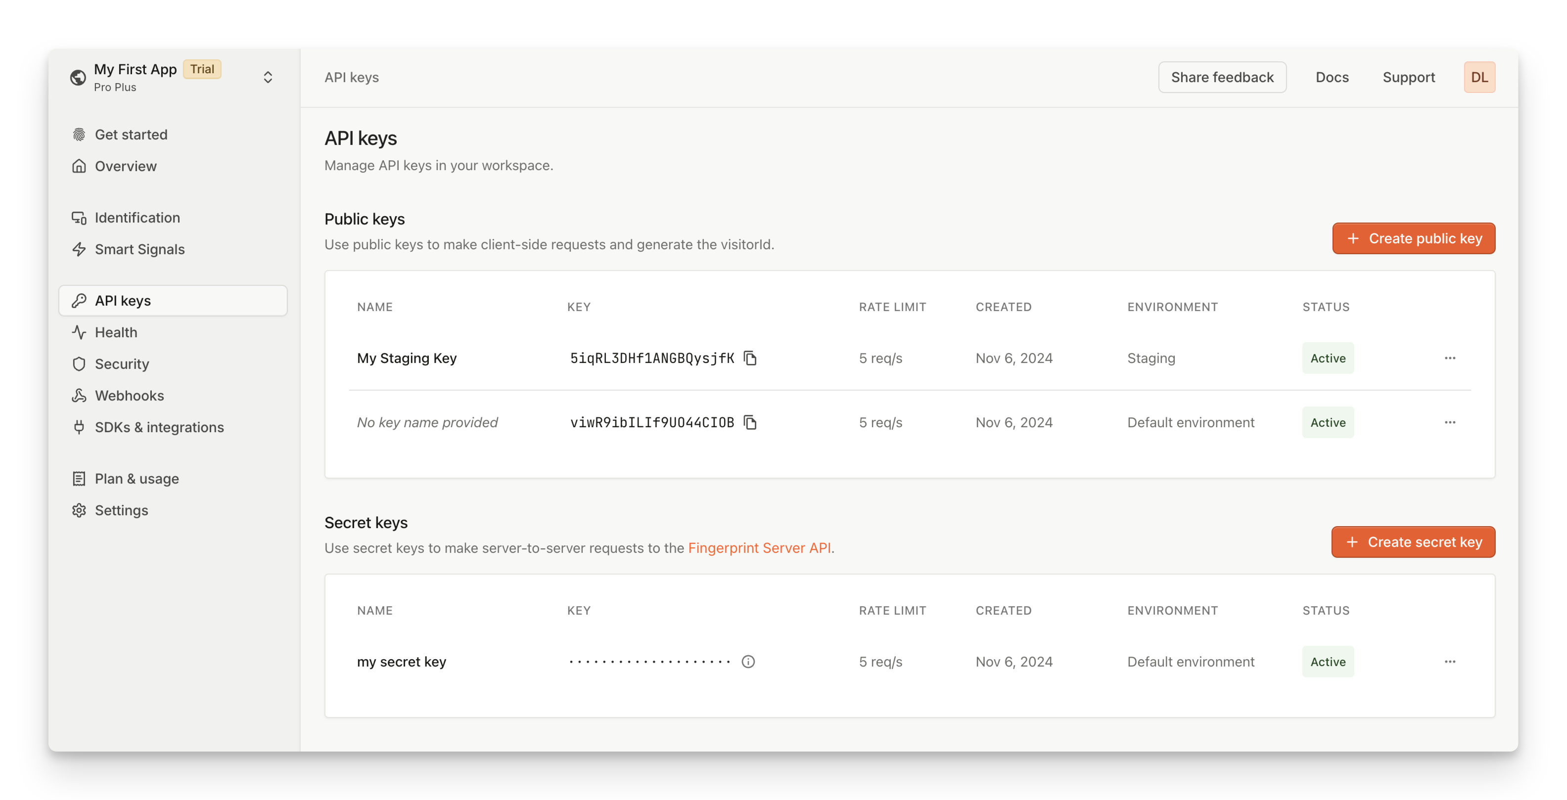The width and height of the screenshot is (1567, 800).
Task: Open the Fingerprint Server API link
Action: [760, 547]
